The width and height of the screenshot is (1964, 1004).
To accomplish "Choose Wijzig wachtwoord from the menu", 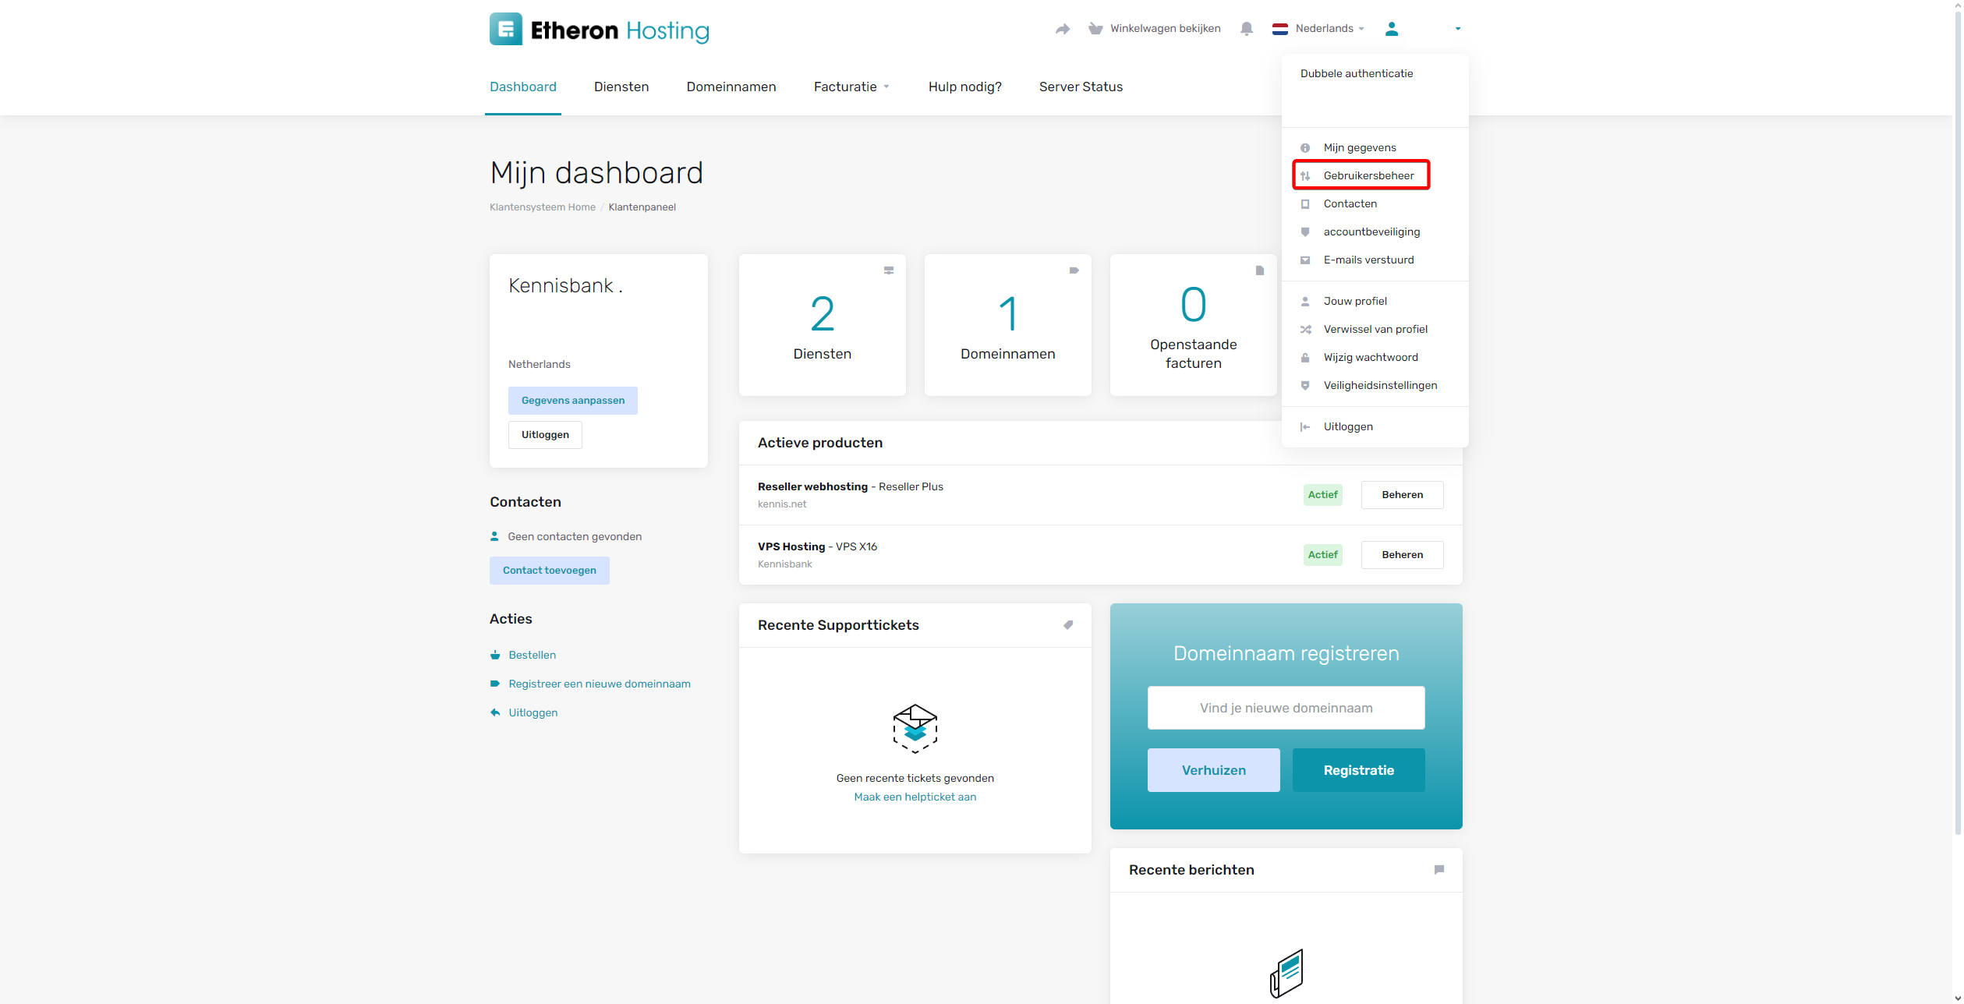I will point(1370,357).
